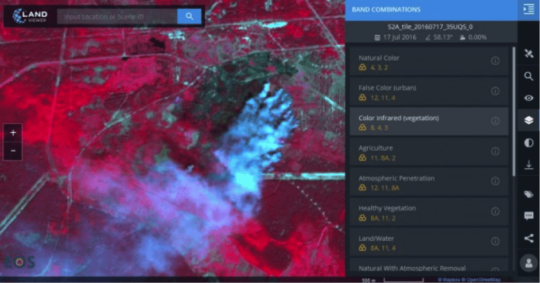This screenshot has width=540, height=283.
Task: Open the contrast adjustment half-circle icon
Action: [x=529, y=143]
